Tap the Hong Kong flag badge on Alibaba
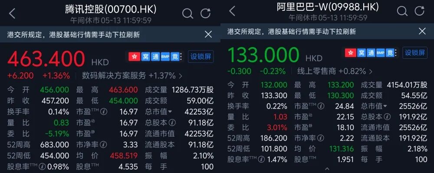434x173 pixels. [350, 52]
